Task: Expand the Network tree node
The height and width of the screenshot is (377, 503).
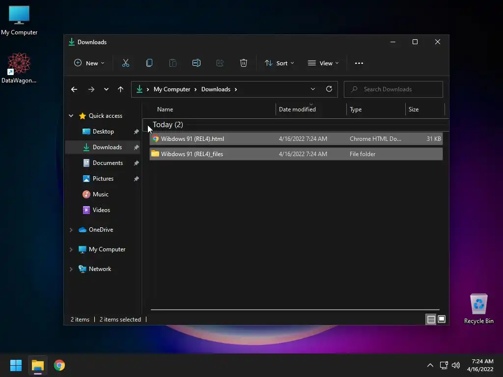Action: (71, 269)
